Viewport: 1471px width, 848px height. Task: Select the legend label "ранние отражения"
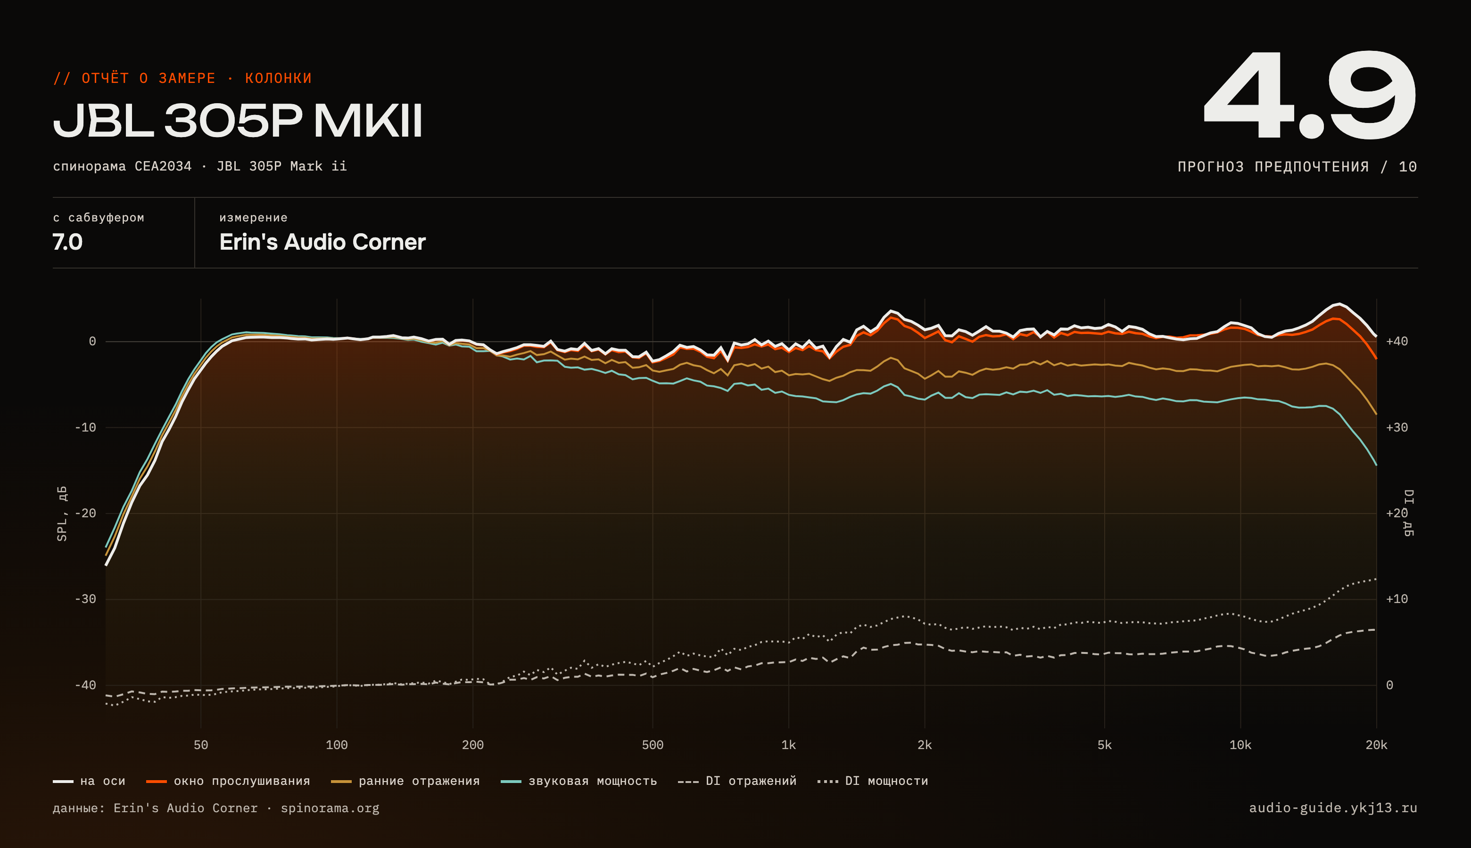click(419, 781)
